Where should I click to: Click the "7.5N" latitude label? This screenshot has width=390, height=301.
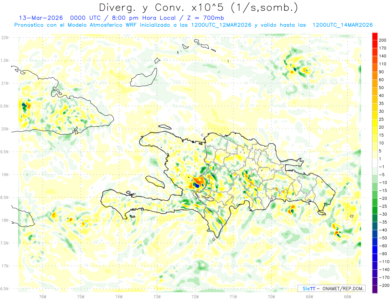(x=5, y=243)
